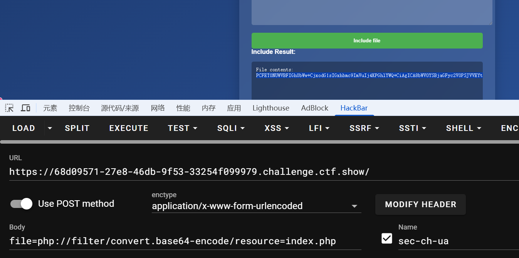Image resolution: width=519 pixels, height=258 pixels.
Task: Expand the LOAD dropdown arrow
Action: [x=50, y=128]
